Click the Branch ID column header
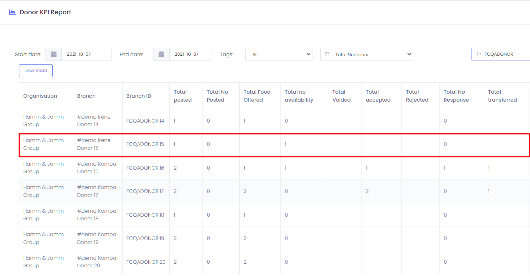The width and height of the screenshot is (530, 276). coord(138,96)
